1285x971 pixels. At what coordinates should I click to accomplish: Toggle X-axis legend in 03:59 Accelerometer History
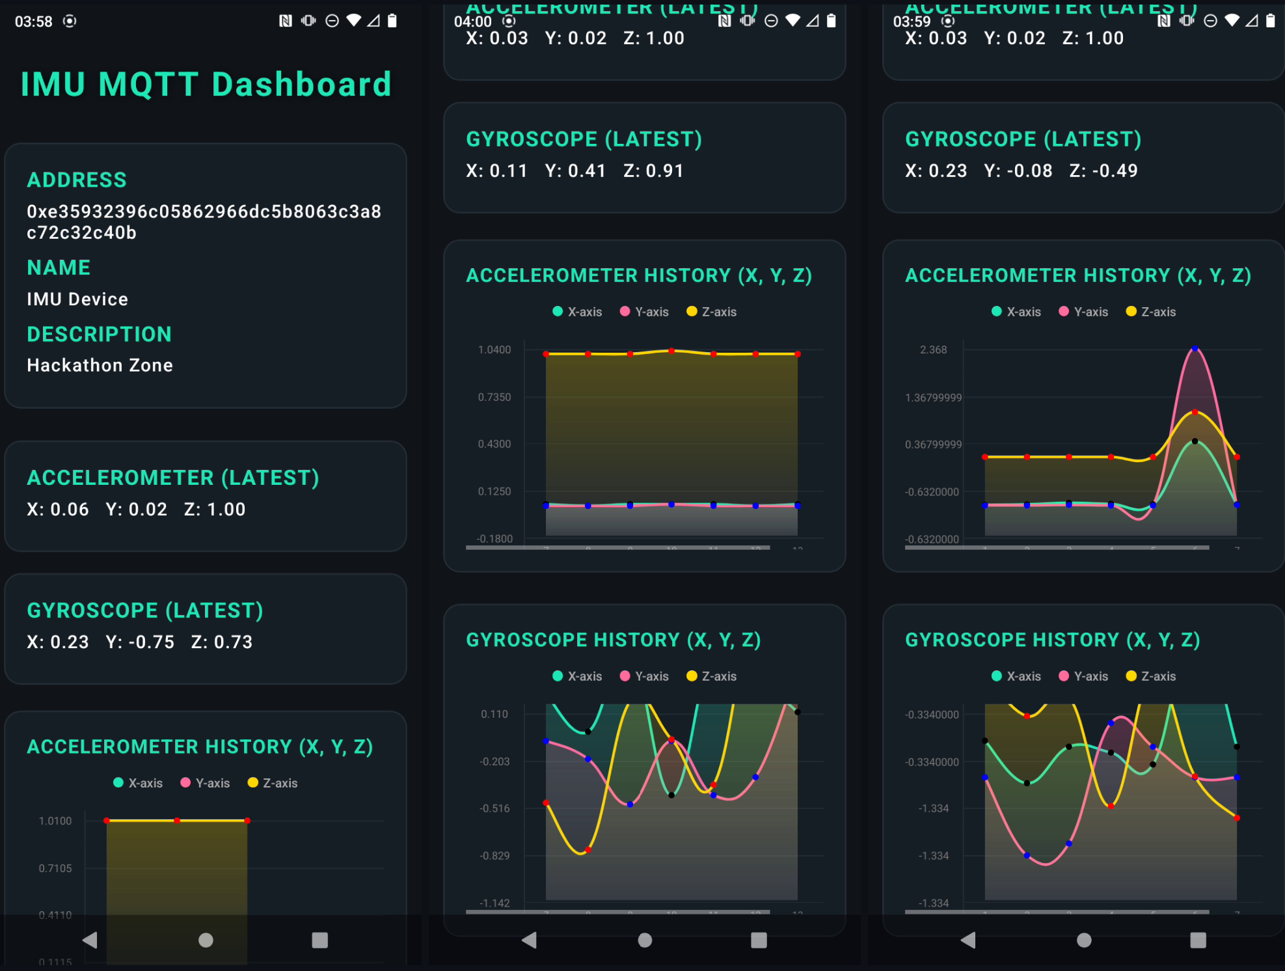click(x=1016, y=312)
